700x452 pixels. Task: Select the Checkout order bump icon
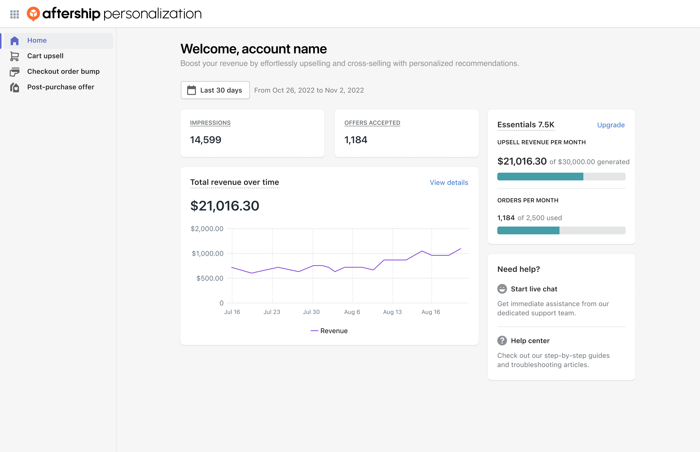pyautogui.click(x=15, y=72)
